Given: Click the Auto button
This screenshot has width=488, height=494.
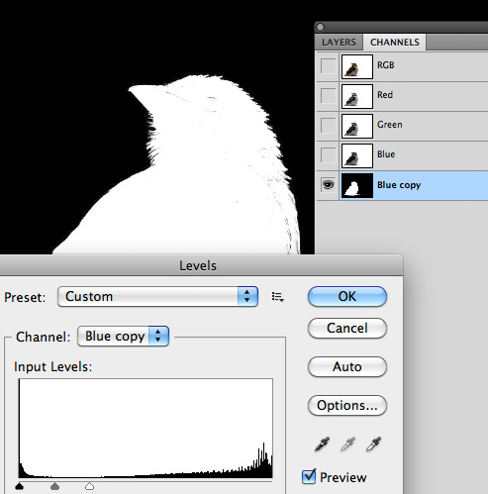Looking at the screenshot, I should click(347, 366).
